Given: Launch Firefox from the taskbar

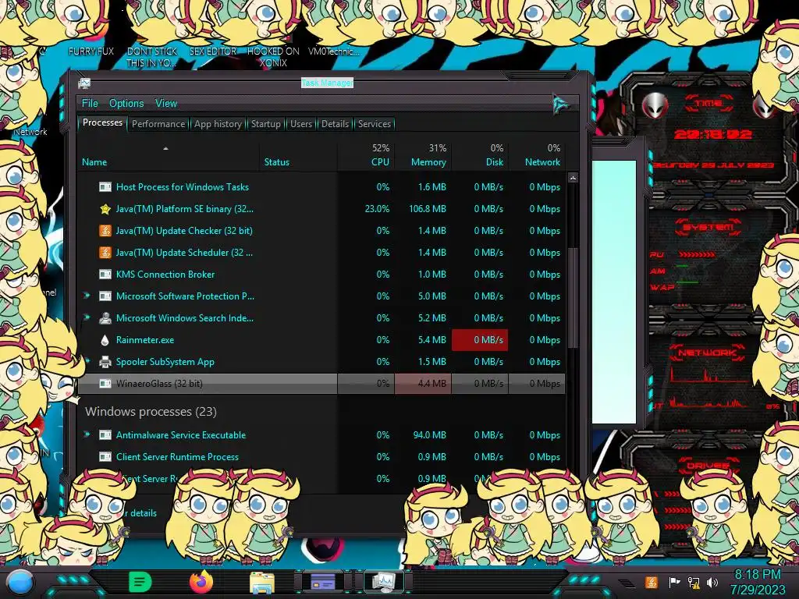Looking at the screenshot, I should (x=201, y=582).
